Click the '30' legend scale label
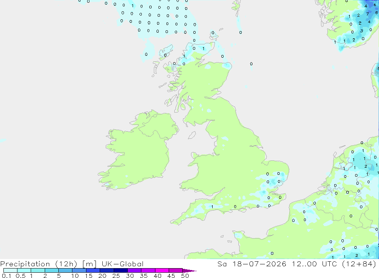The height and width of the screenshot is (278, 379). [130, 276]
